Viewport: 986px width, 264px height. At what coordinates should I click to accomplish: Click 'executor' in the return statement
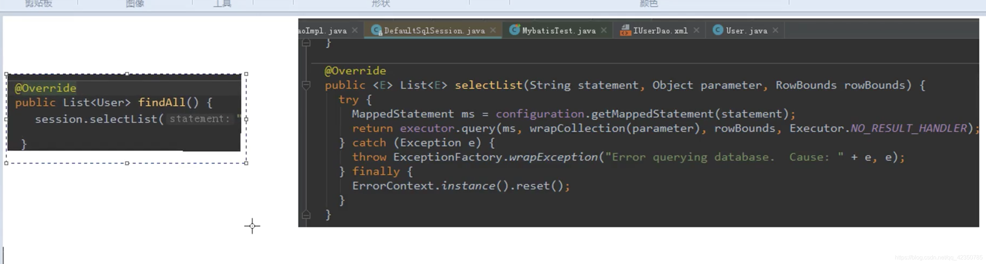pyautogui.click(x=427, y=128)
